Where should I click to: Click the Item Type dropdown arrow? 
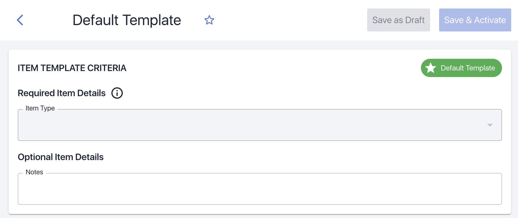coord(490,125)
